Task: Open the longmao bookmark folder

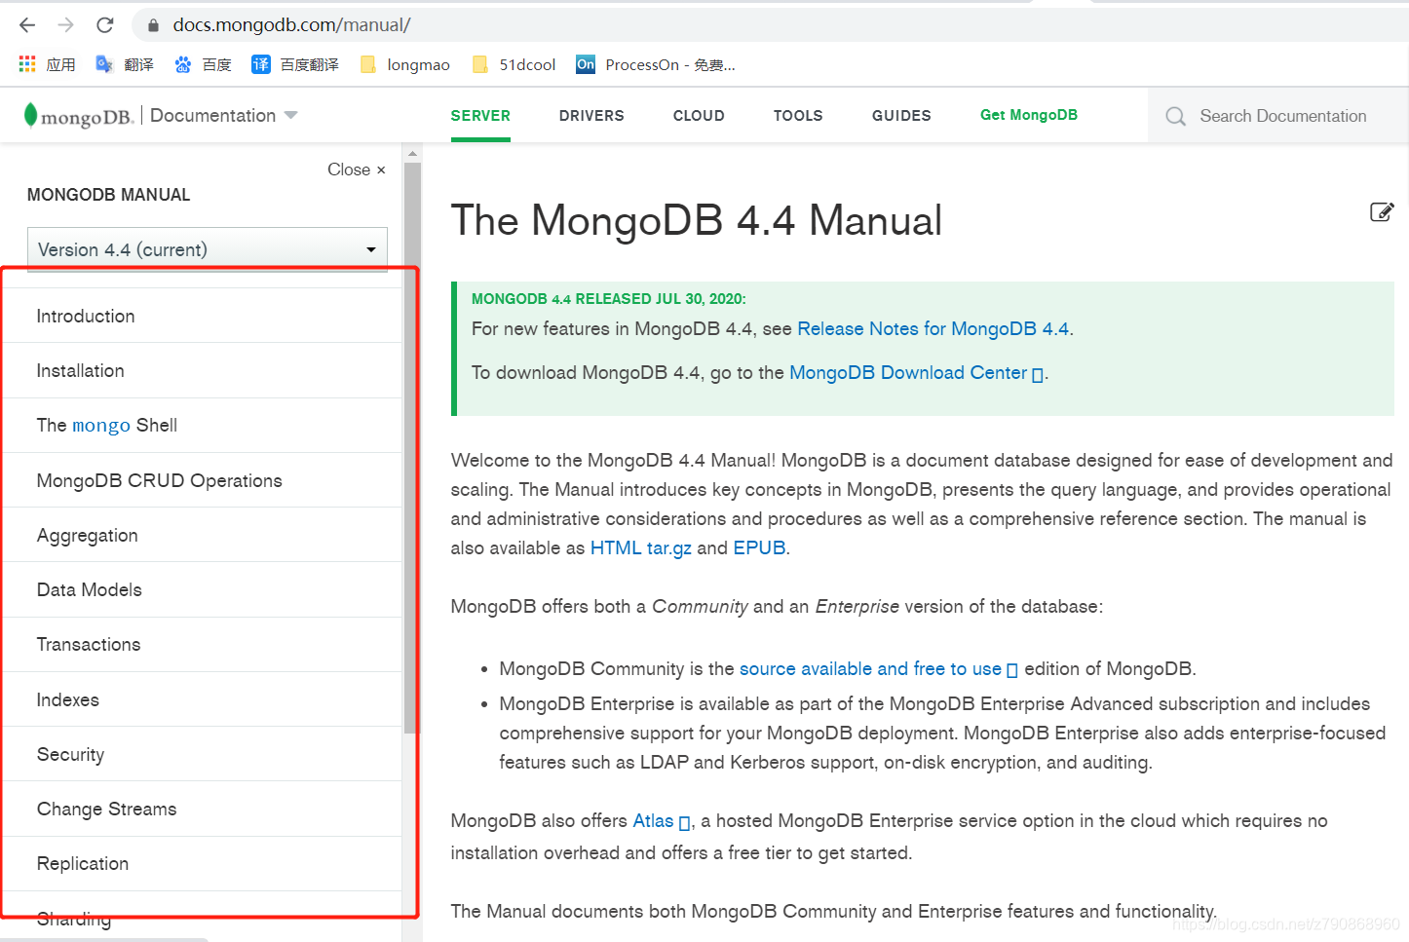Action: (404, 64)
